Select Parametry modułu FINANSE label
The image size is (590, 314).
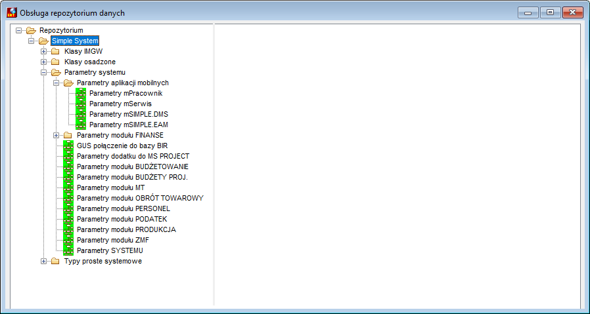(120, 135)
